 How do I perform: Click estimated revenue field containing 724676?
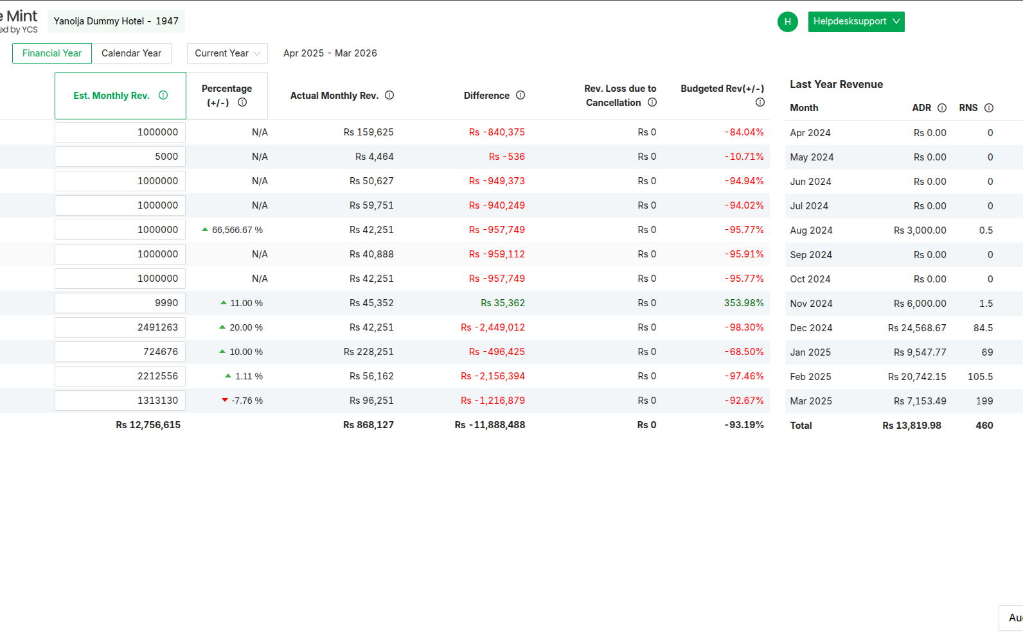[120, 352]
